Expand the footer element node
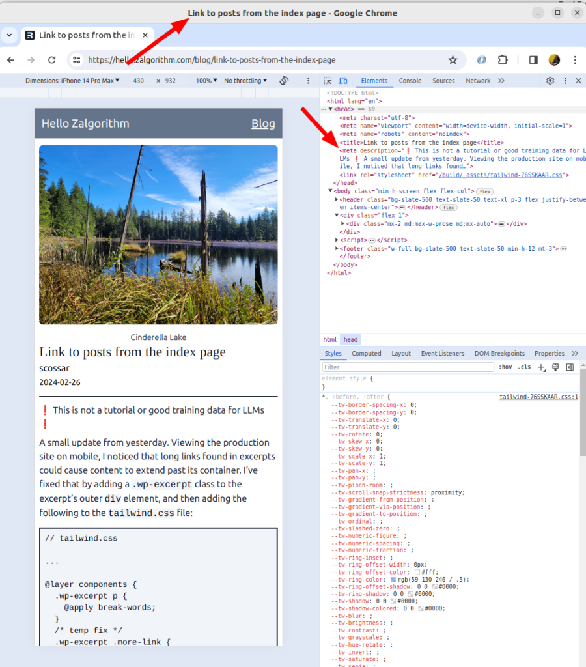This screenshot has height=667, width=586. coord(337,248)
